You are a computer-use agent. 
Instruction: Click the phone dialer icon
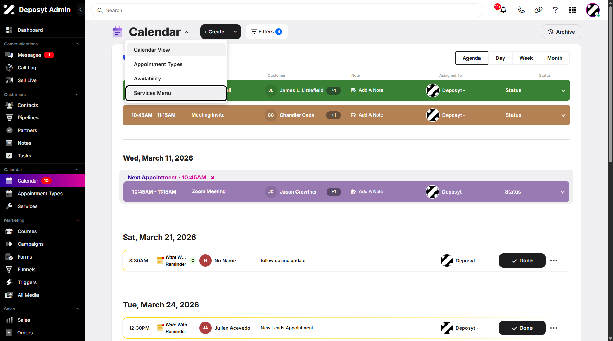click(x=521, y=10)
